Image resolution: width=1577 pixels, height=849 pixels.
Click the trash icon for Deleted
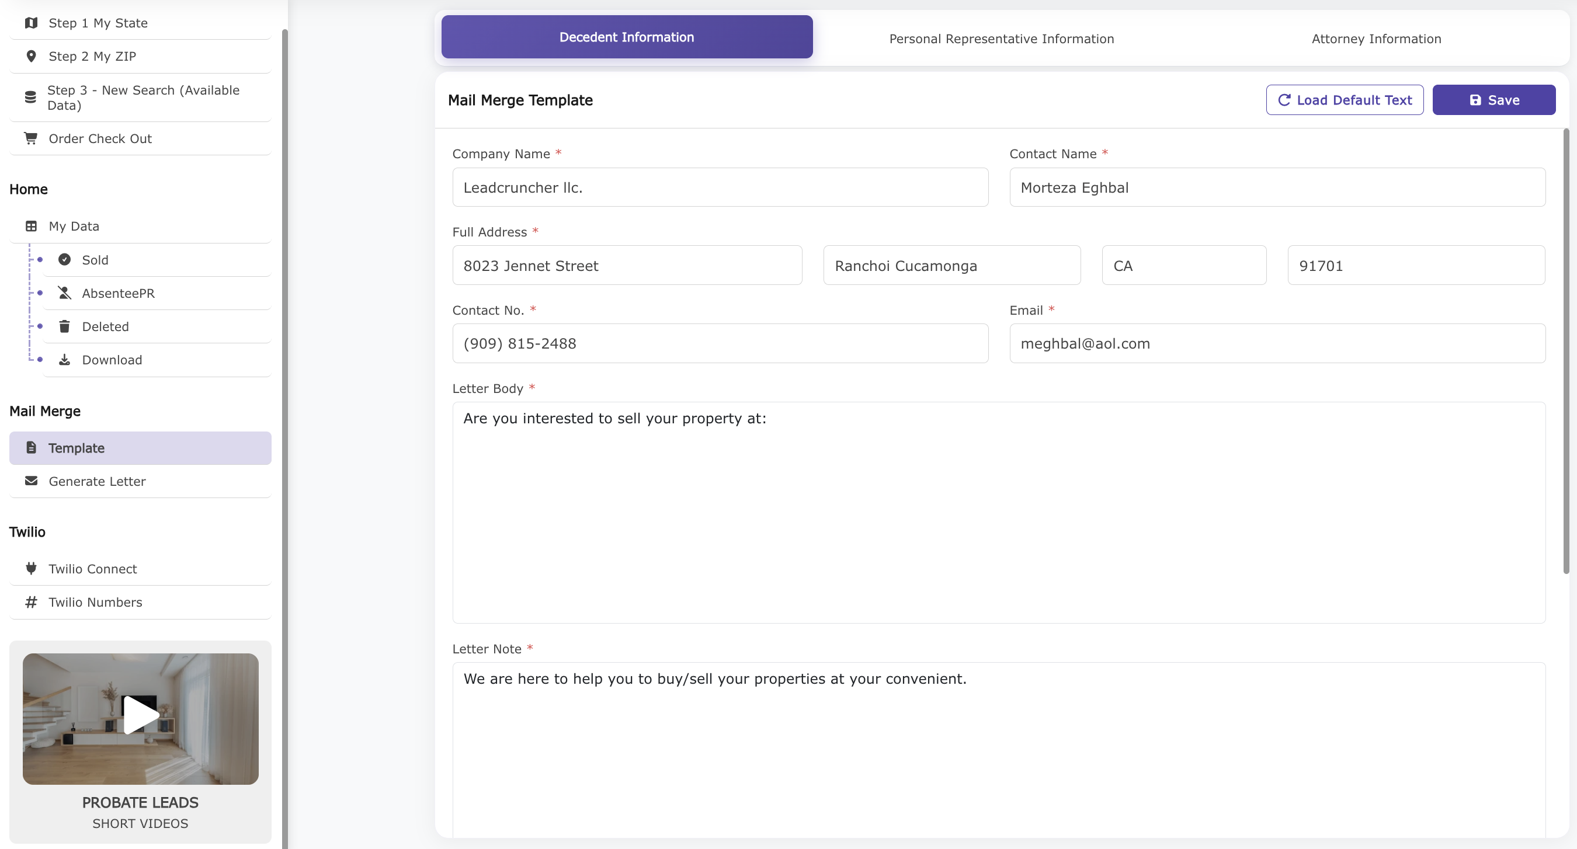coord(64,326)
